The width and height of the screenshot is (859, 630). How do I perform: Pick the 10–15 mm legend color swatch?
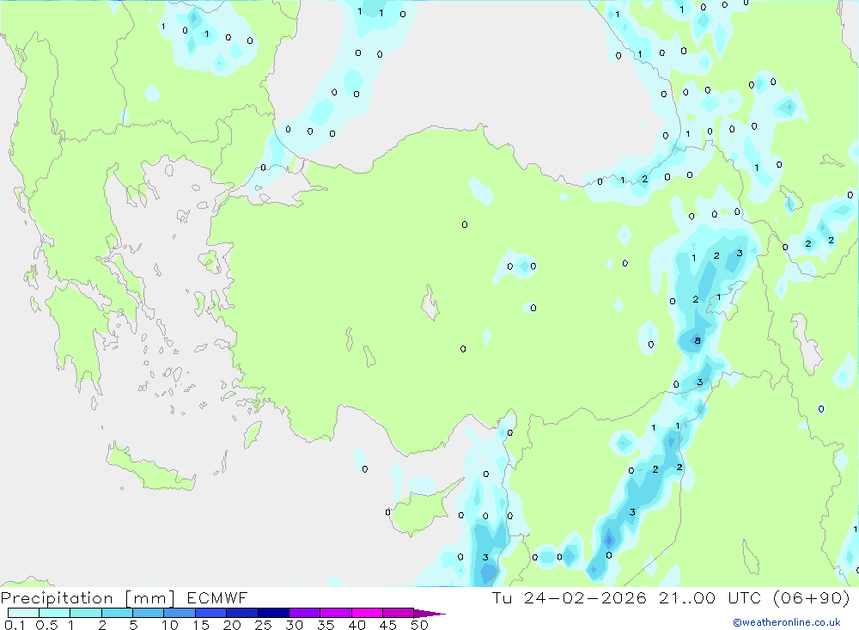(x=180, y=613)
